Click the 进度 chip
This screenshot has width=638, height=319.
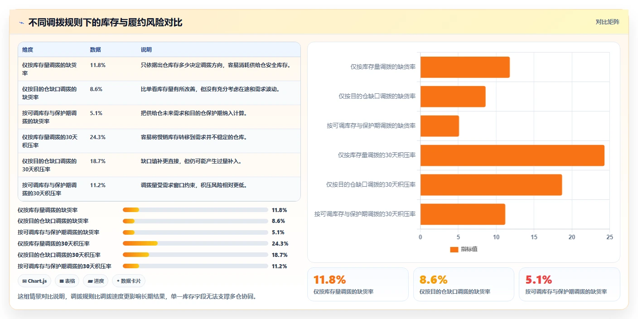pyautogui.click(x=96, y=281)
